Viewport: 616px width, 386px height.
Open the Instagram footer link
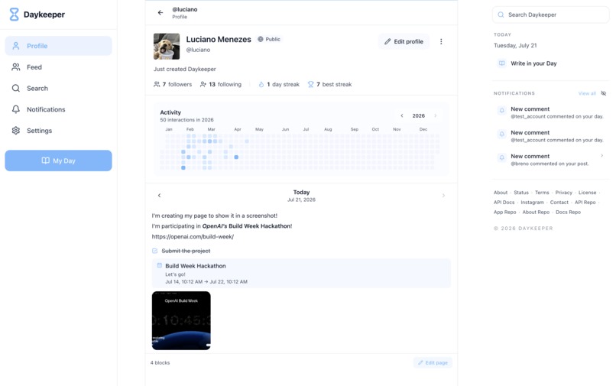533,203
